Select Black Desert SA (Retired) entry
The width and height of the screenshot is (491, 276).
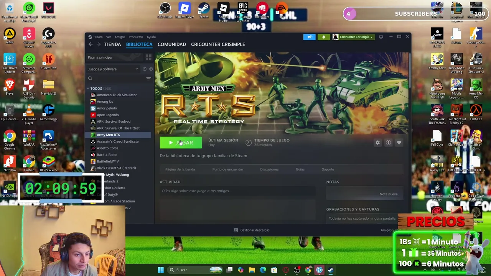[116, 168]
